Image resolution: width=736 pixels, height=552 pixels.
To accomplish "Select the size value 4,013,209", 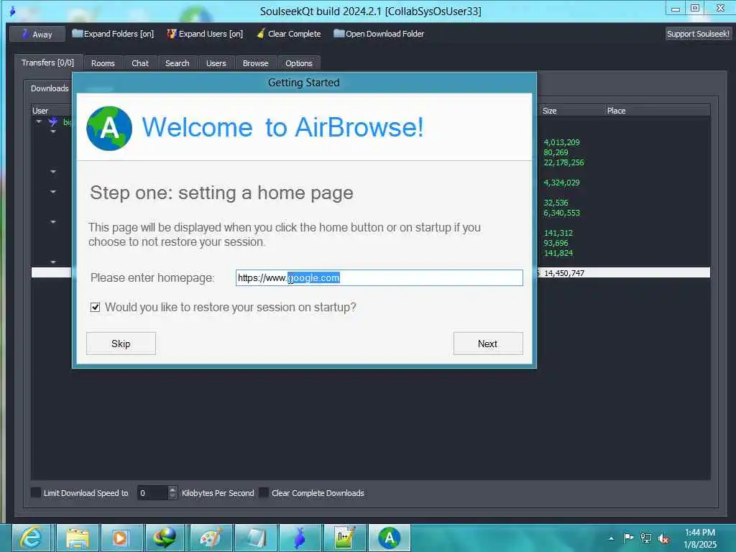I will point(561,142).
